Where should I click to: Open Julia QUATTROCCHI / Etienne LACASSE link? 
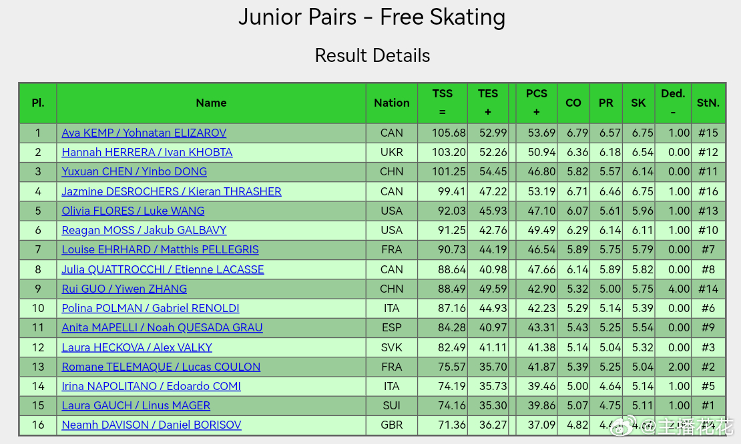coord(163,269)
